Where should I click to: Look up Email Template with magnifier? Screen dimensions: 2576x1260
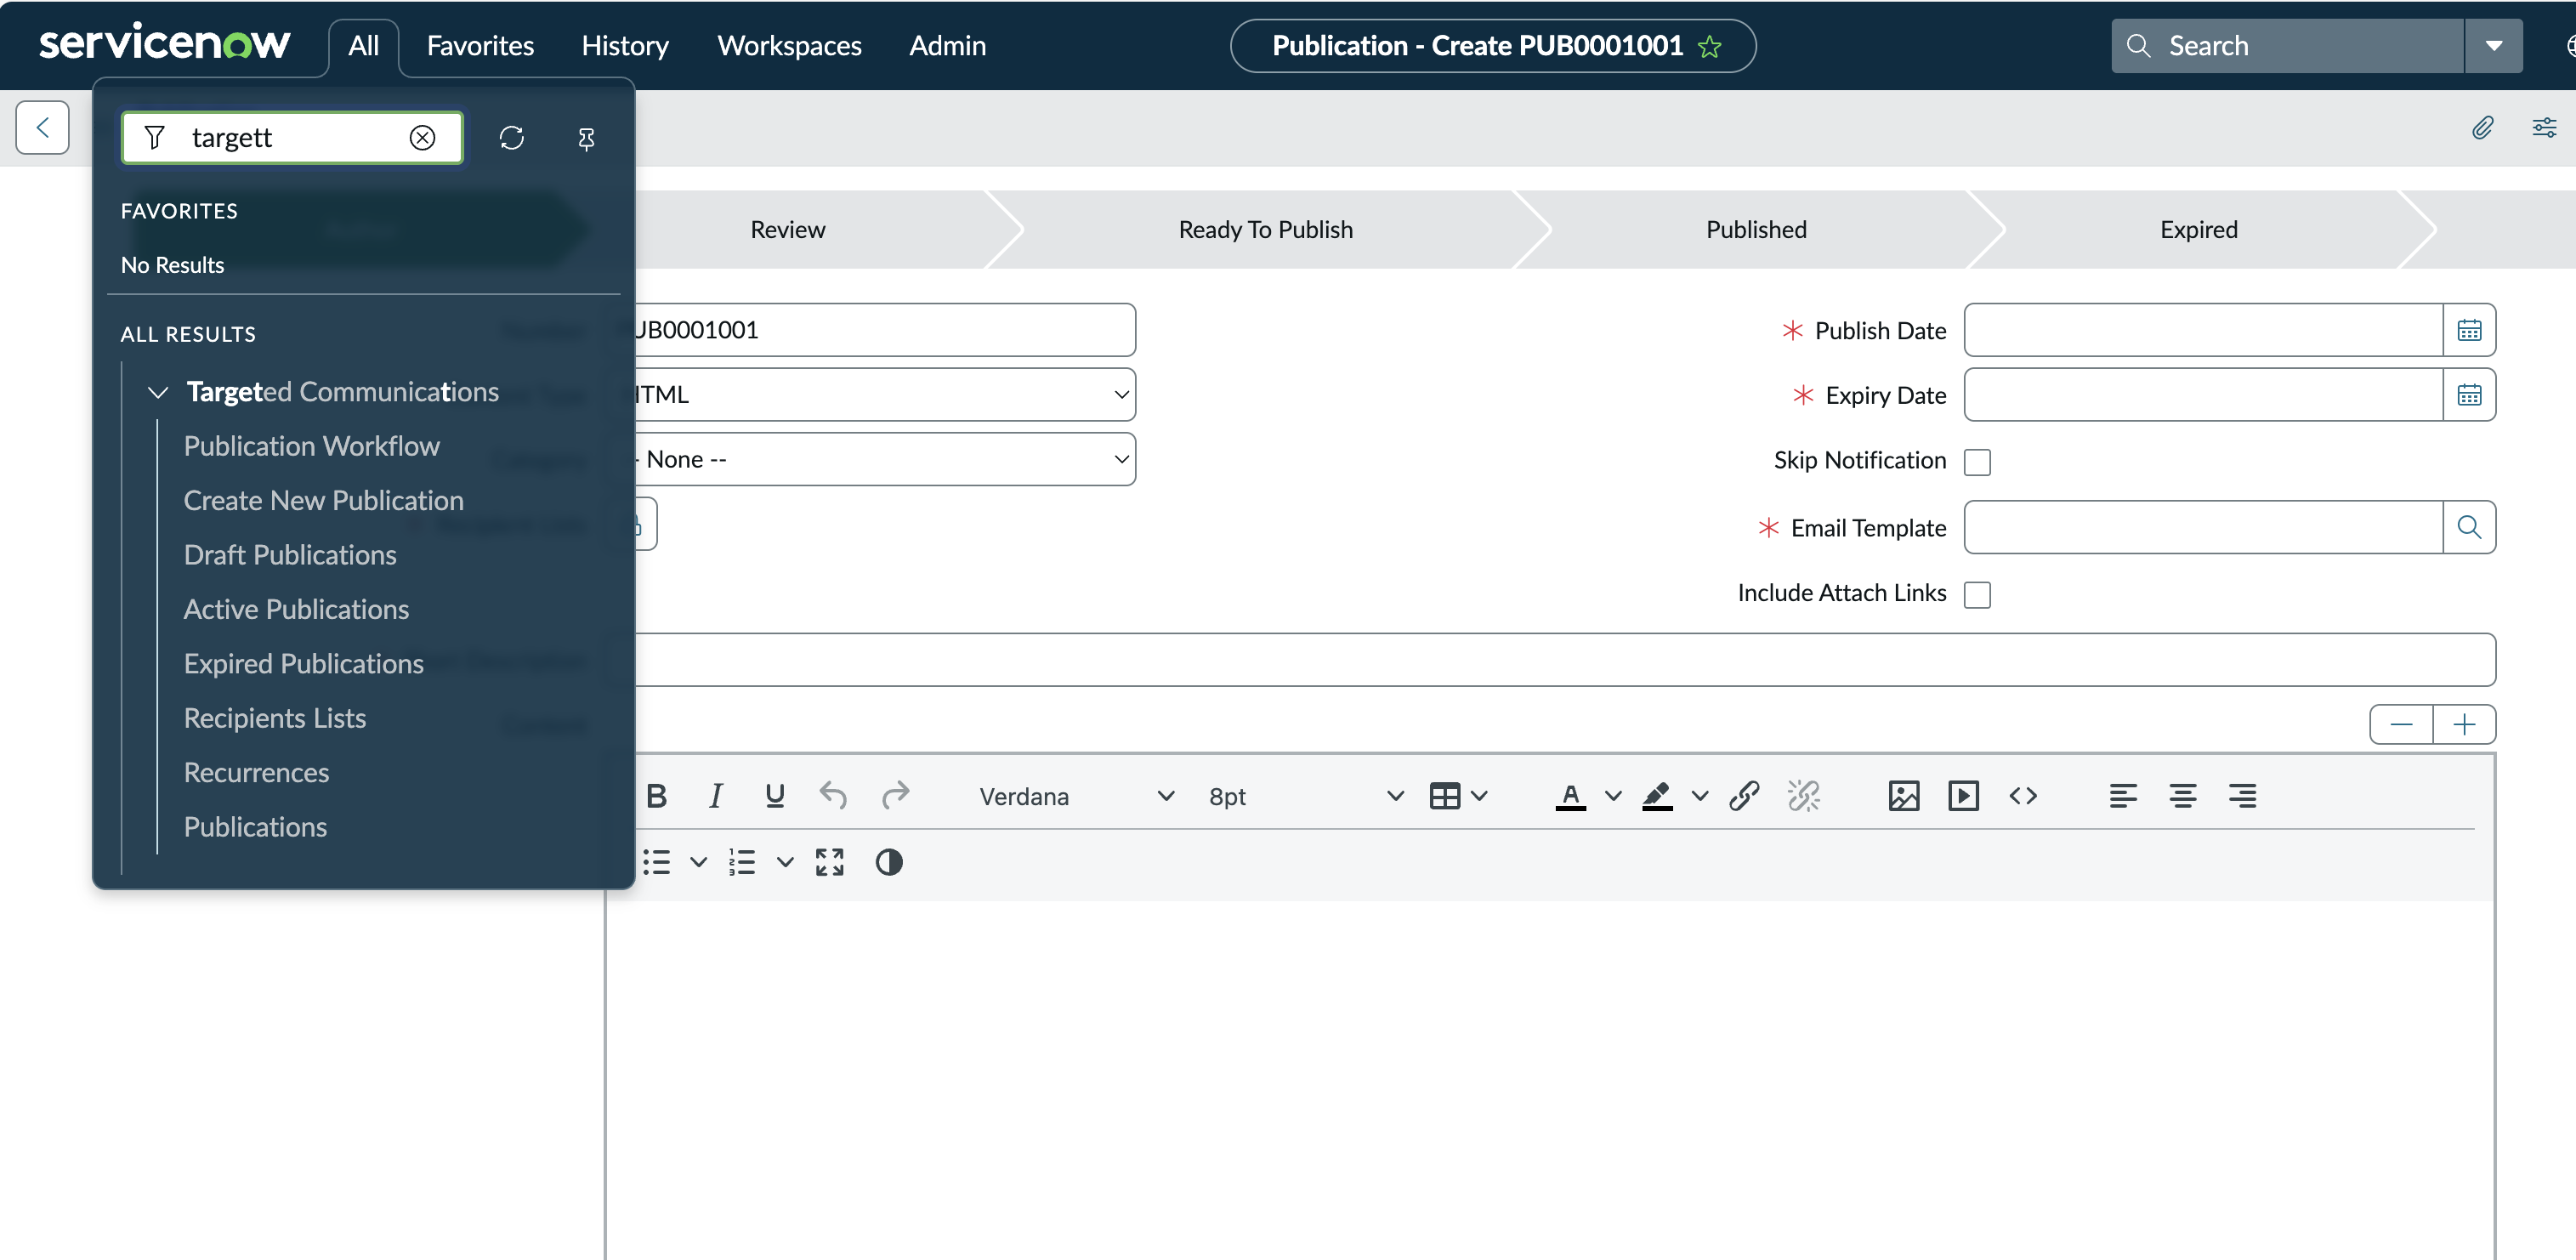coord(2469,527)
